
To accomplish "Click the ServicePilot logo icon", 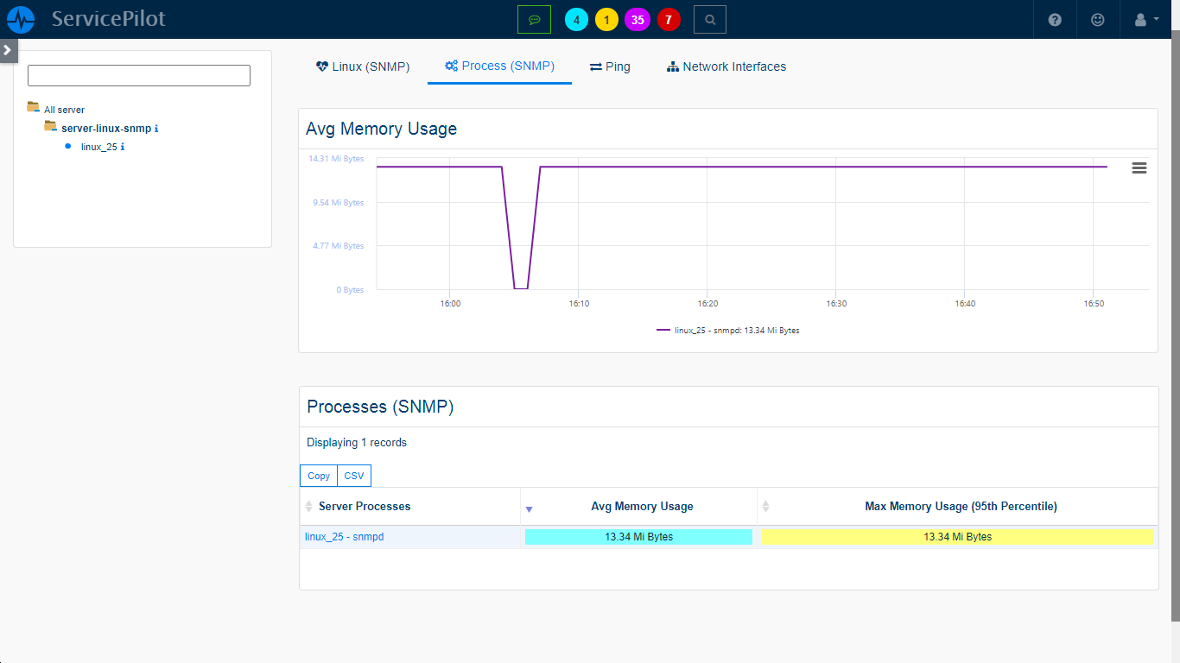I will pyautogui.click(x=21, y=19).
